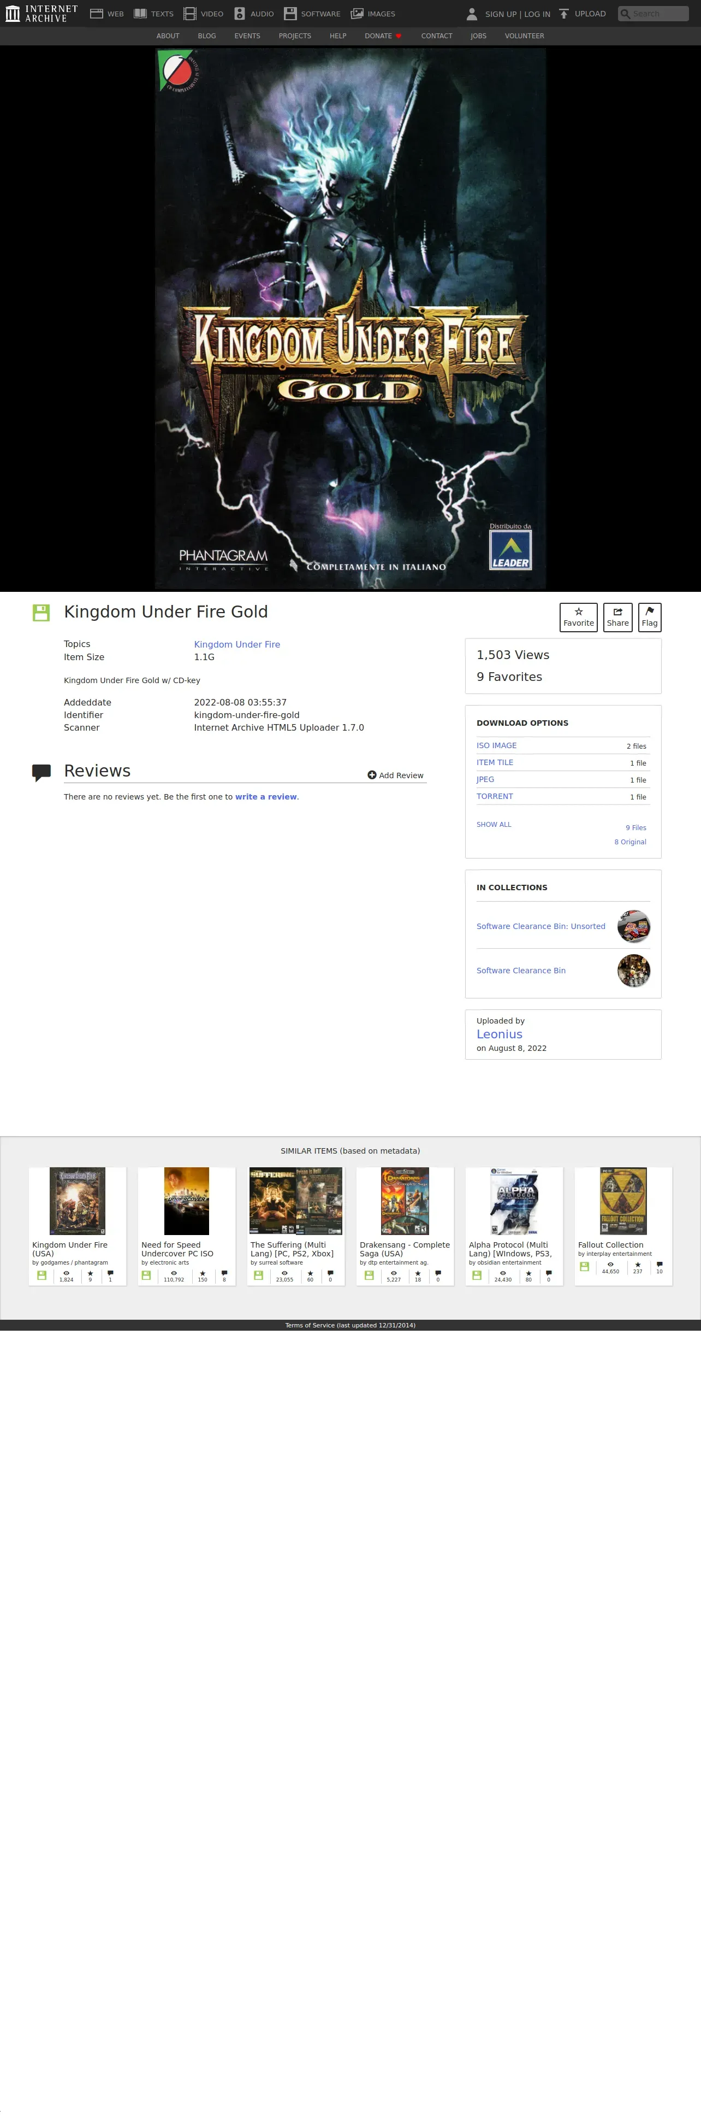The image size is (701, 2116).
Task: Click the Sign Up link
Action: click(x=501, y=14)
